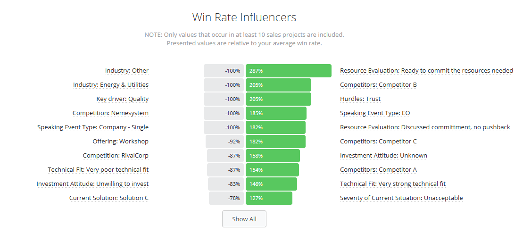
Task: Select Competitors: Competitor B label
Action: (378, 85)
